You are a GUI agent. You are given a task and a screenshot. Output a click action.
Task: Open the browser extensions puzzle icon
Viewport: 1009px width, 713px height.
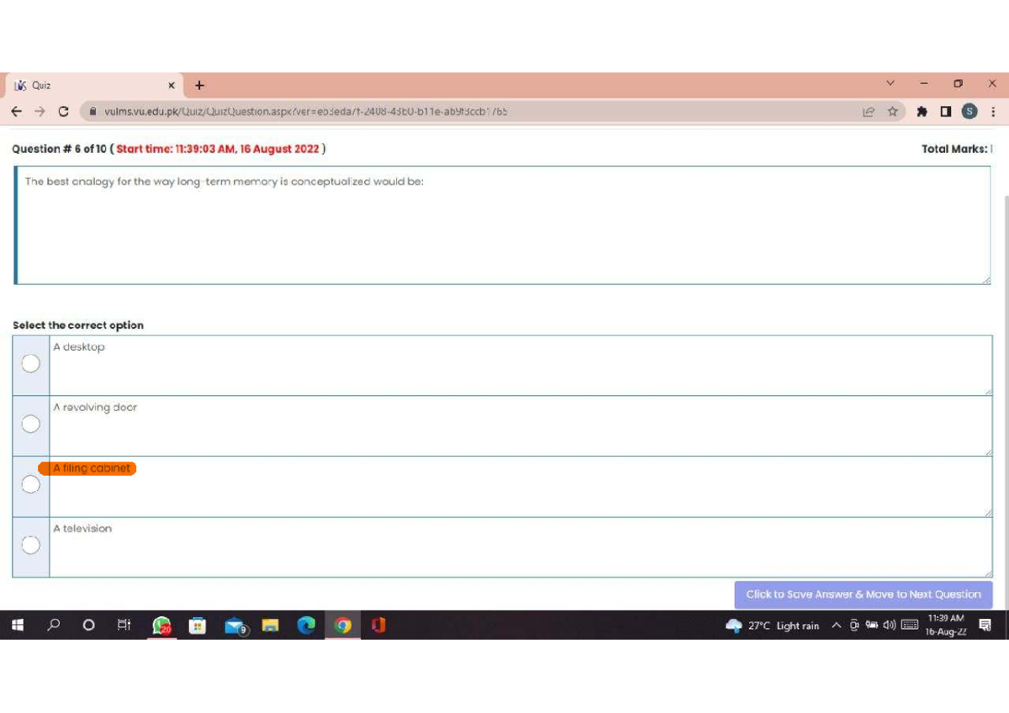[x=922, y=111]
